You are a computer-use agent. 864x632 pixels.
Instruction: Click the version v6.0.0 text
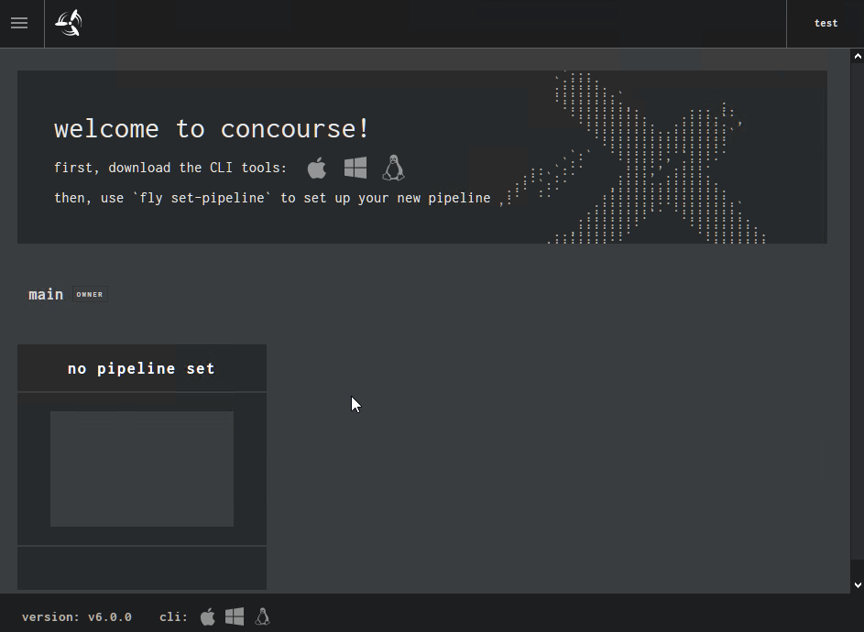[77, 617]
